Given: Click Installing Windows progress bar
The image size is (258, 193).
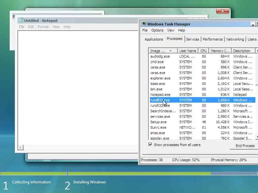Looking at the screenshot, I should point(163,173).
